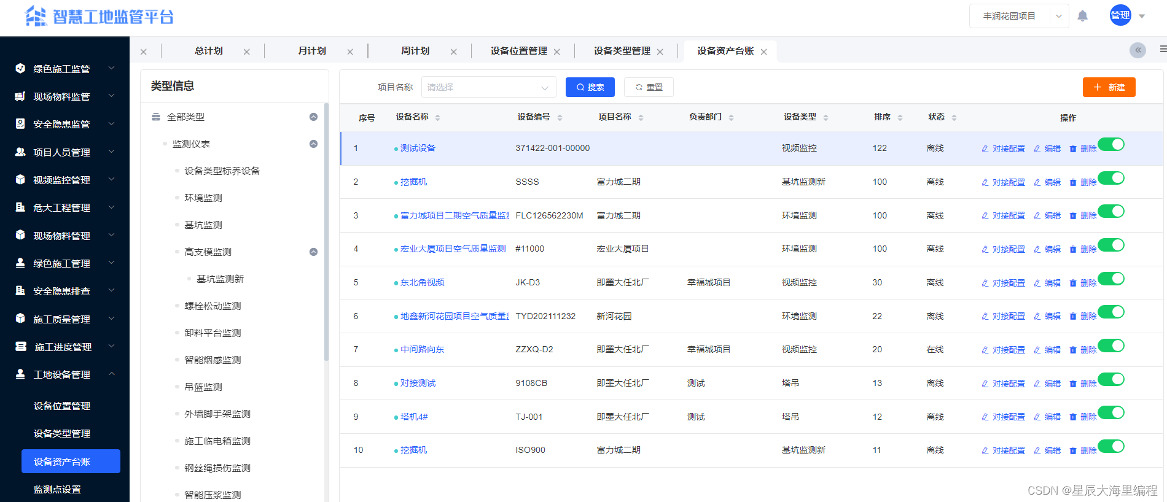Click the 重置 reset button

pos(649,87)
